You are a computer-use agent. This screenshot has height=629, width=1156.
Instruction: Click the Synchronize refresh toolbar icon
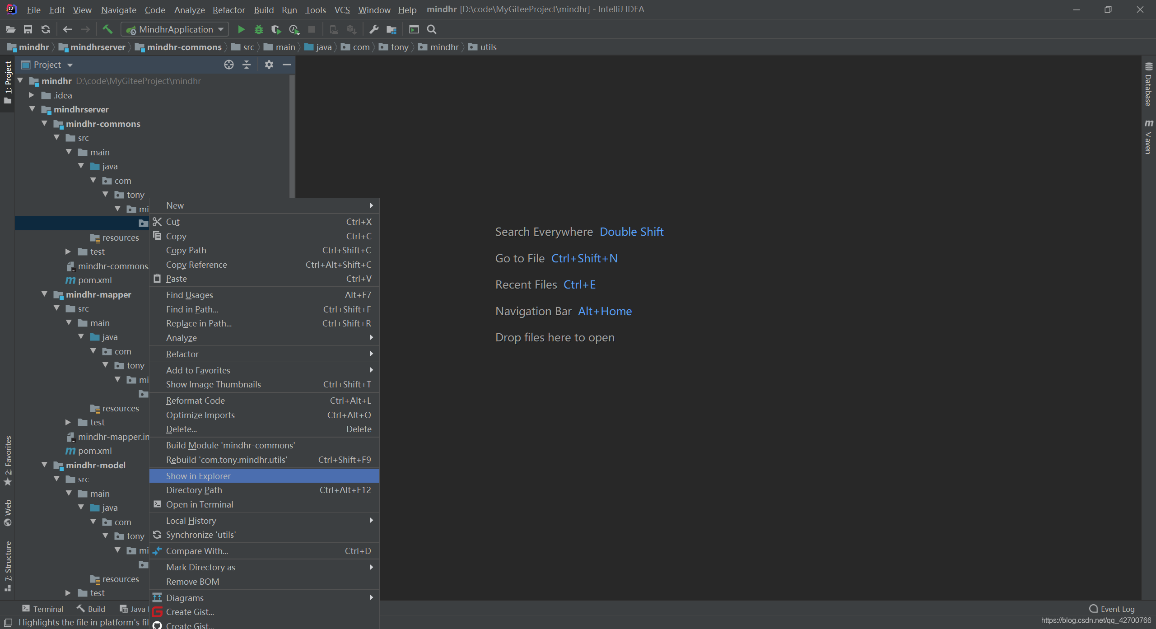46,29
